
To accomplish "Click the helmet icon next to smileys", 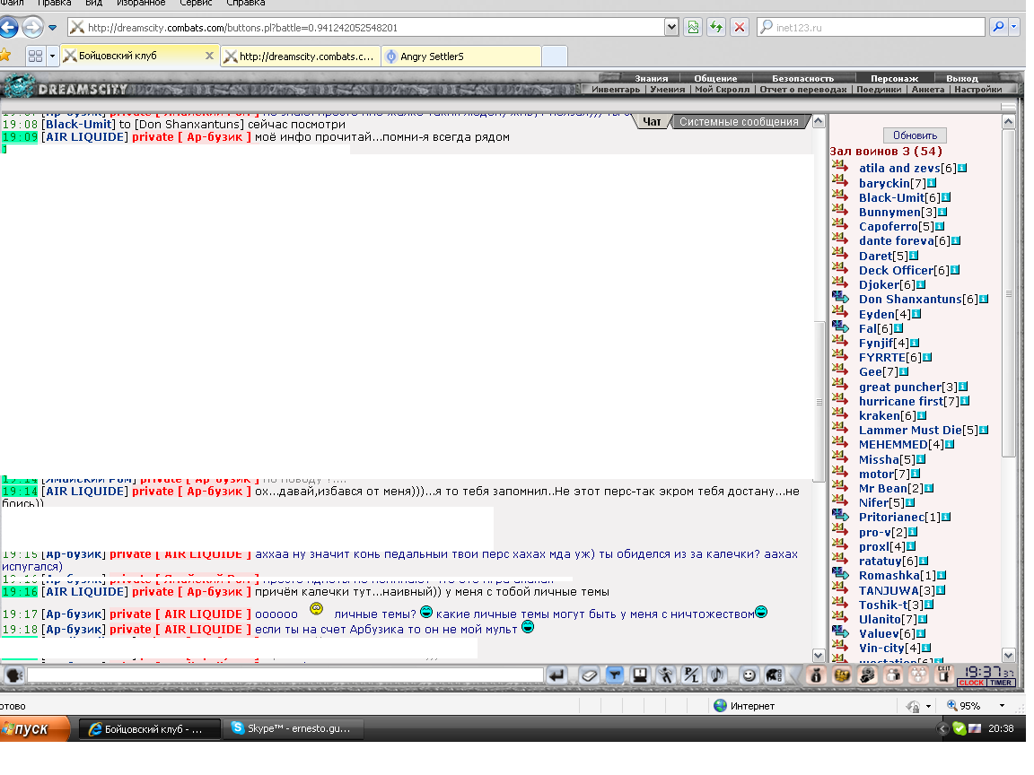I will (x=775, y=675).
